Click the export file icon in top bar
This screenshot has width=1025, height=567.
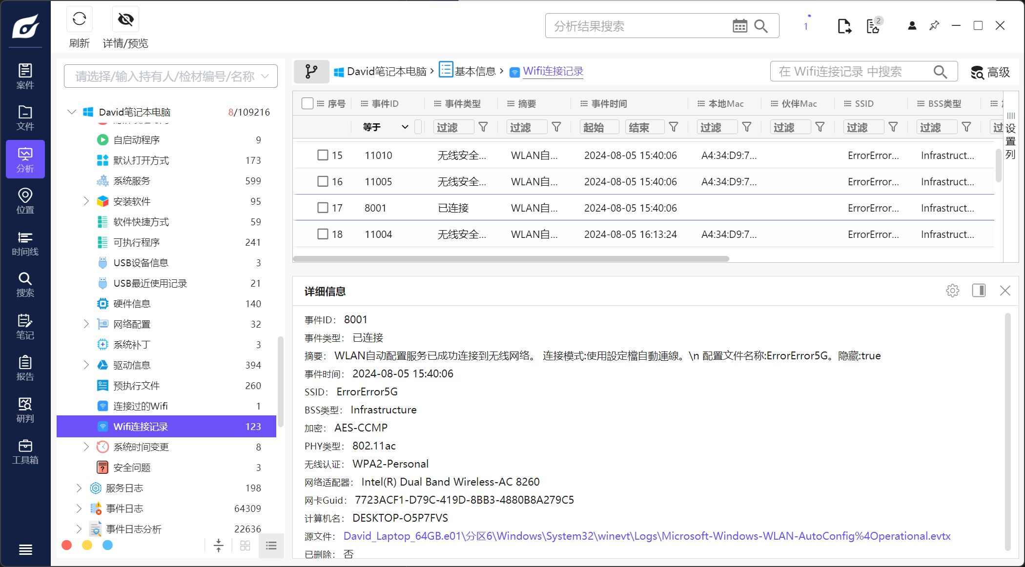pyautogui.click(x=844, y=26)
